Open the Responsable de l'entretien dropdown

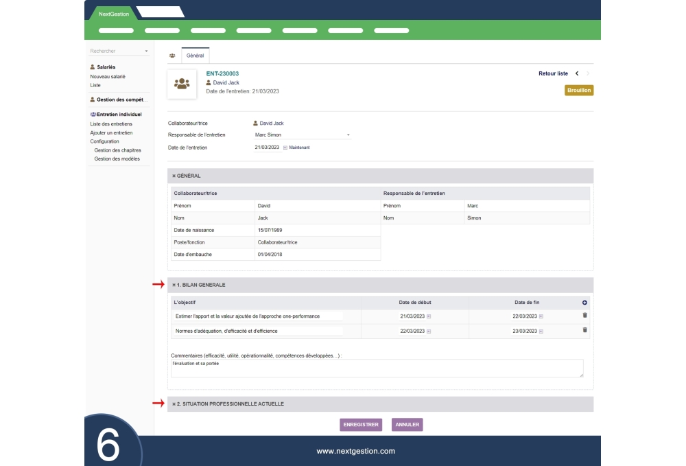coord(348,135)
